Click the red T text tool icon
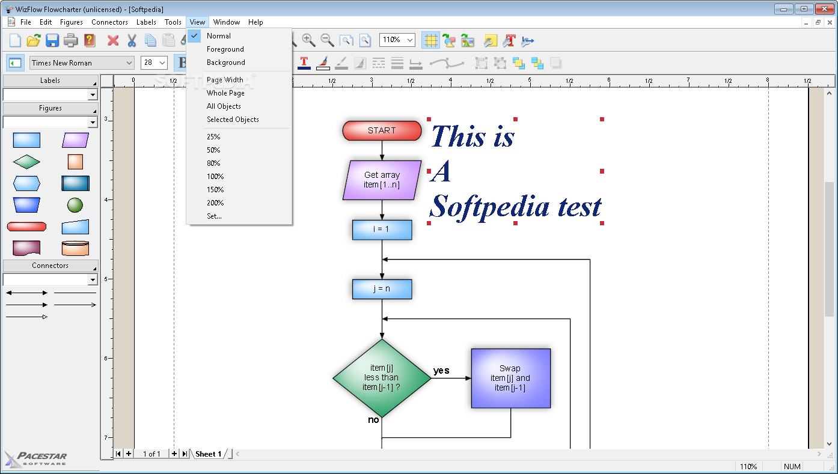This screenshot has height=474, width=838. [510, 41]
